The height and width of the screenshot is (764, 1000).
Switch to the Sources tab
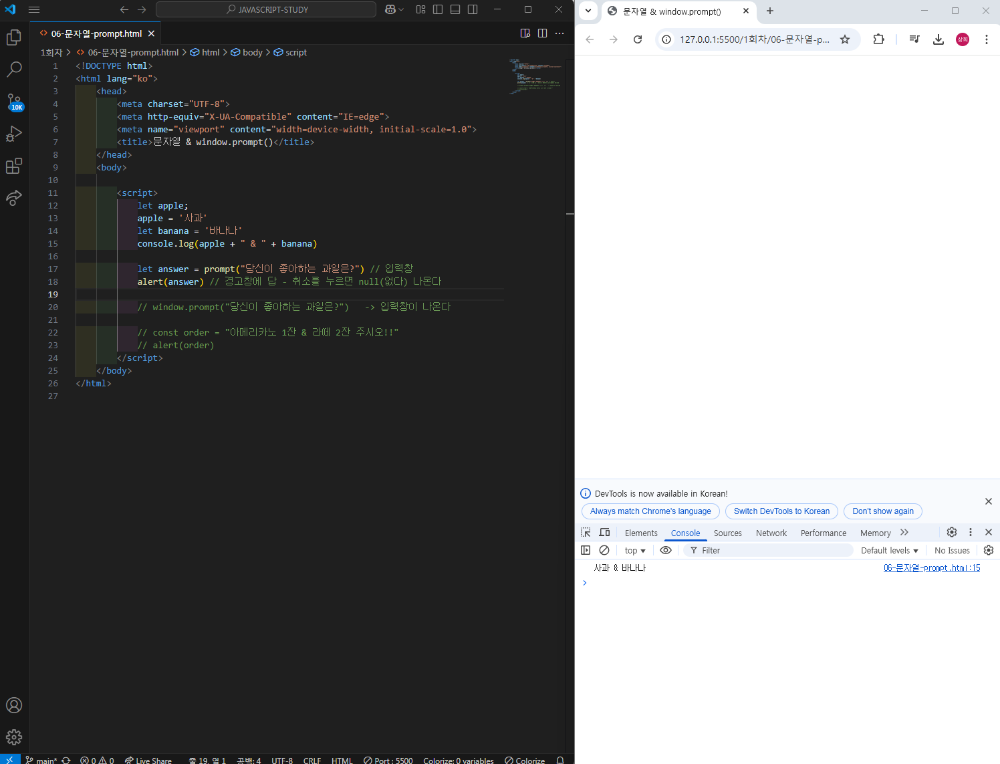(x=727, y=533)
